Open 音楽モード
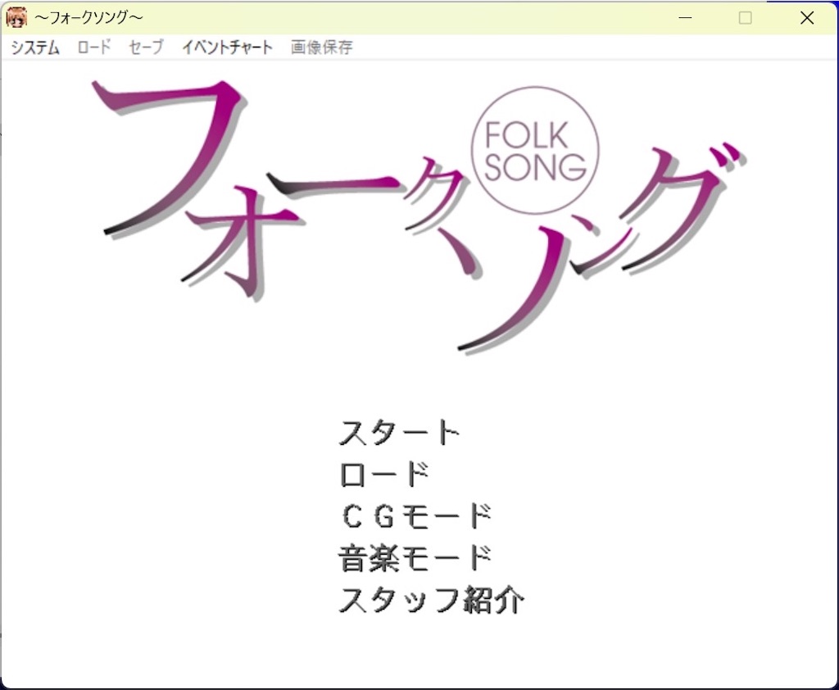 click(415, 558)
